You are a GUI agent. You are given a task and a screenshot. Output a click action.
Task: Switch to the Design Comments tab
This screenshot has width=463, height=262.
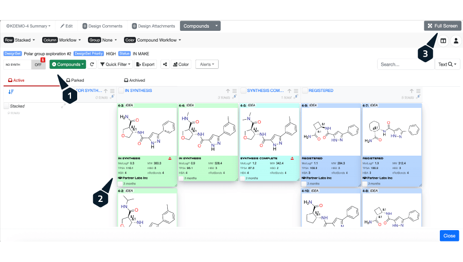coord(102,26)
